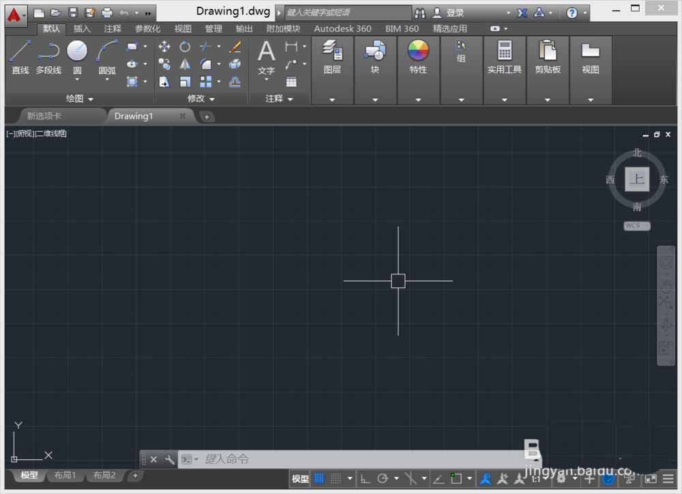Open the 圆弧 tool dropdown arrow
This screenshot has height=494, width=682.
tap(107, 80)
